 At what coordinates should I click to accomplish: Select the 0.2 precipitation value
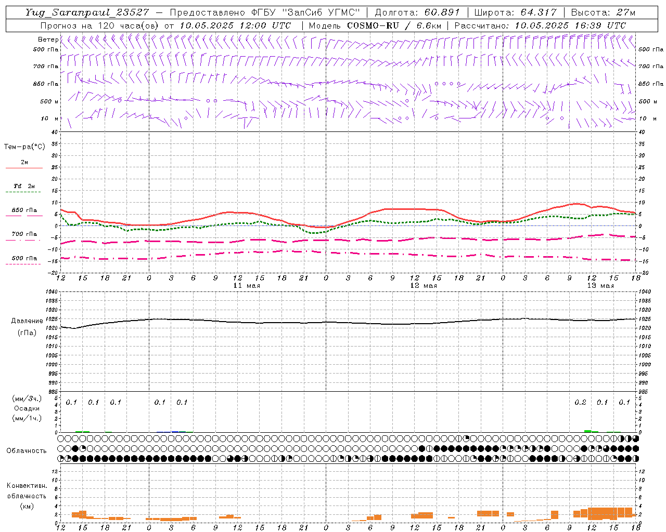coord(581,403)
